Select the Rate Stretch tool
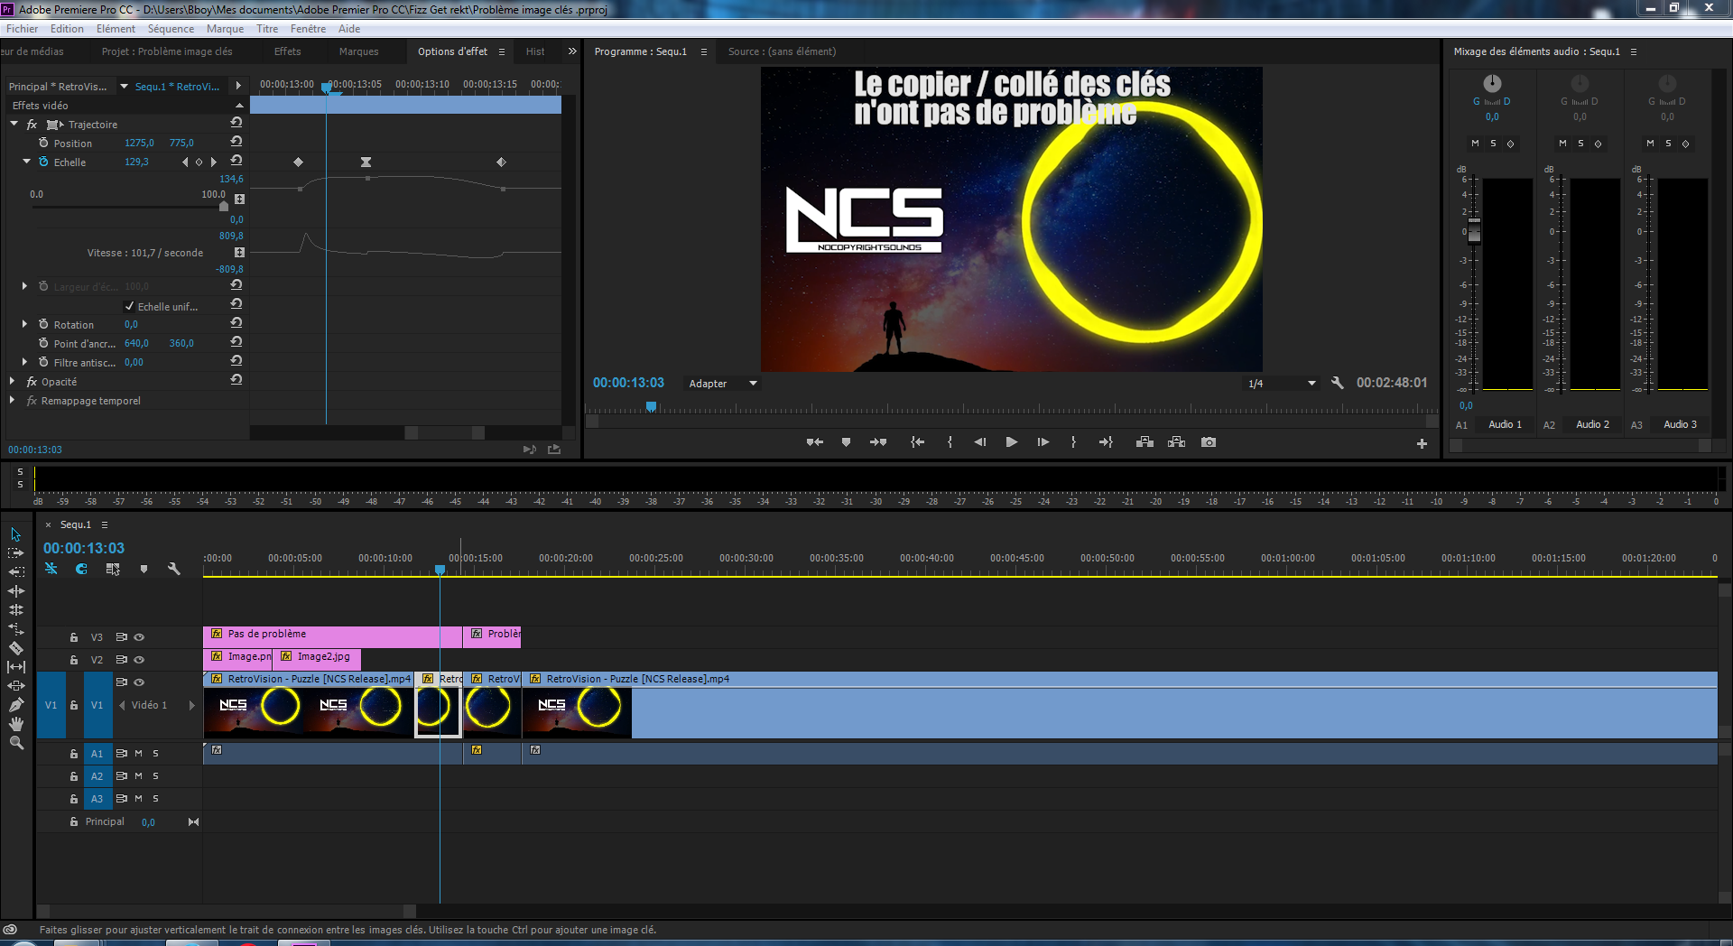This screenshot has width=1733, height=946. point(15,629)
